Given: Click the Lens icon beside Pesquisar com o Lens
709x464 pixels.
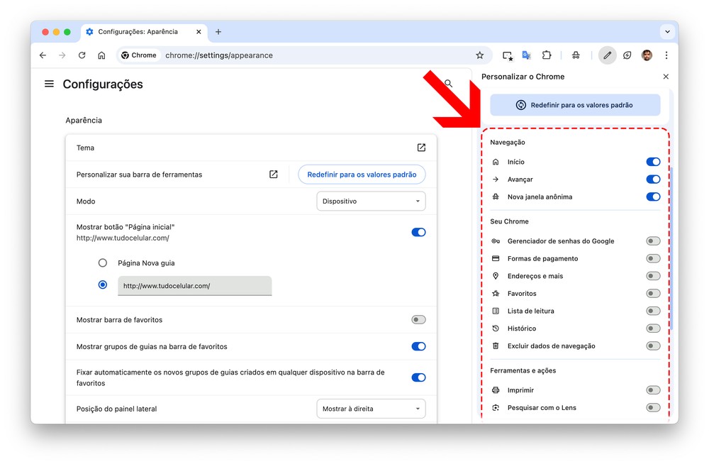Looking at the screenshot, I should (496, 407).
